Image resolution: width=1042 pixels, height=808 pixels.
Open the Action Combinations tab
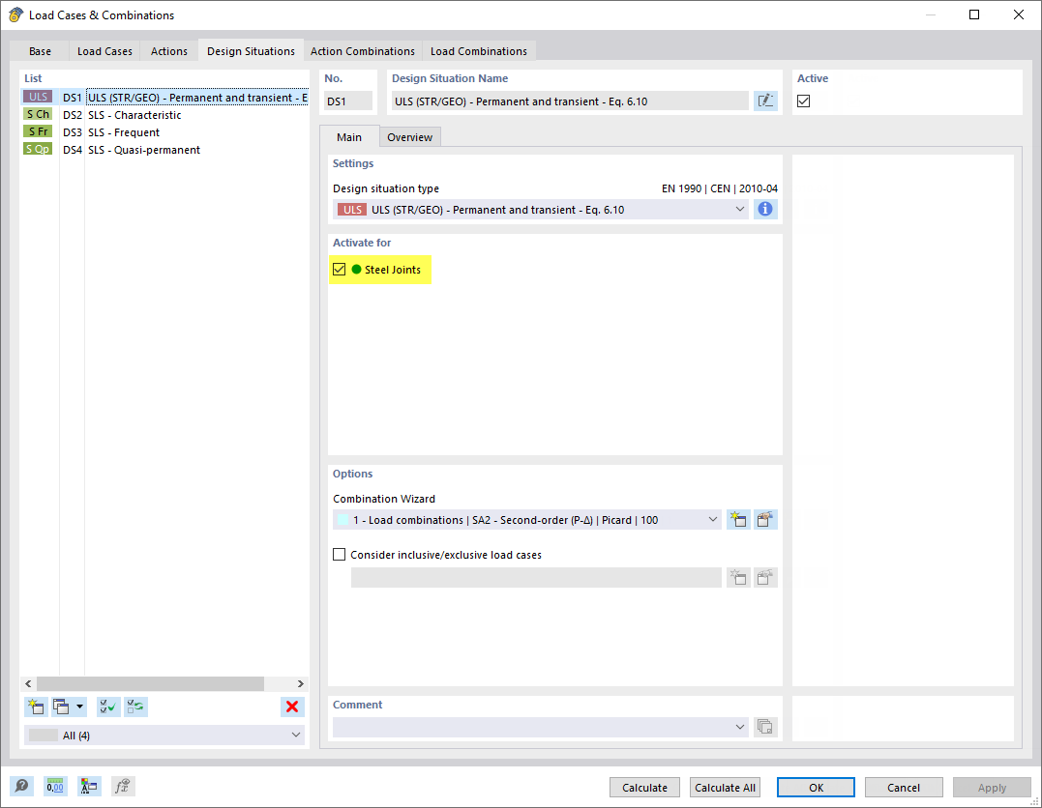tap(362, 51)
